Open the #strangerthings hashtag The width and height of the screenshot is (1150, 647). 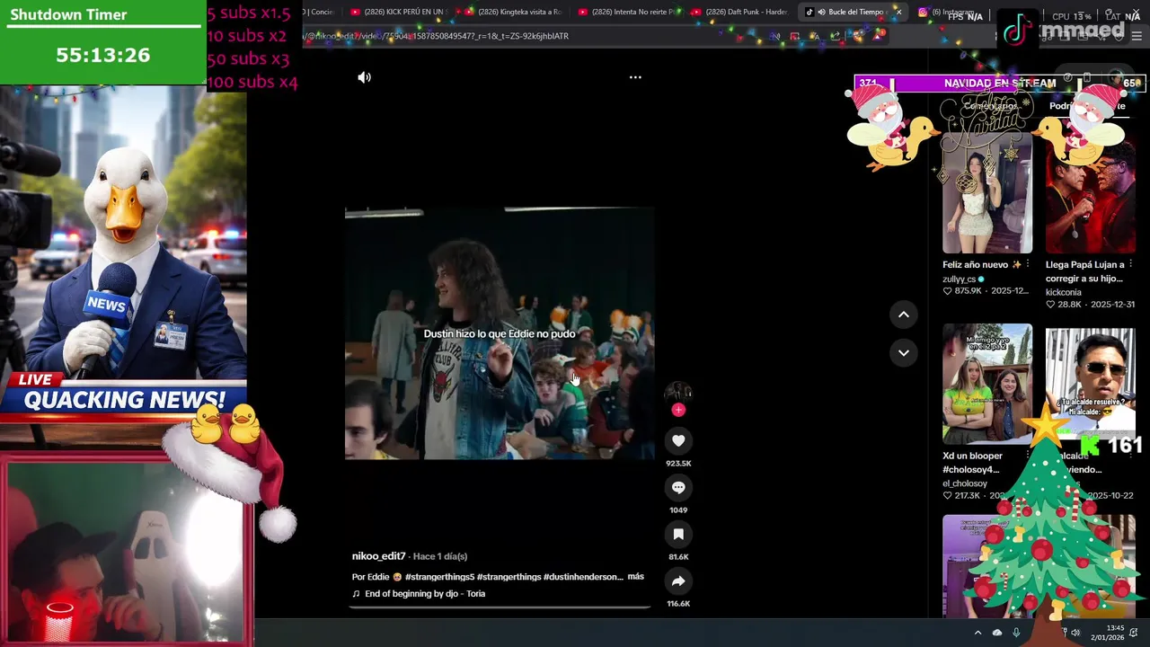pos(509,577)
